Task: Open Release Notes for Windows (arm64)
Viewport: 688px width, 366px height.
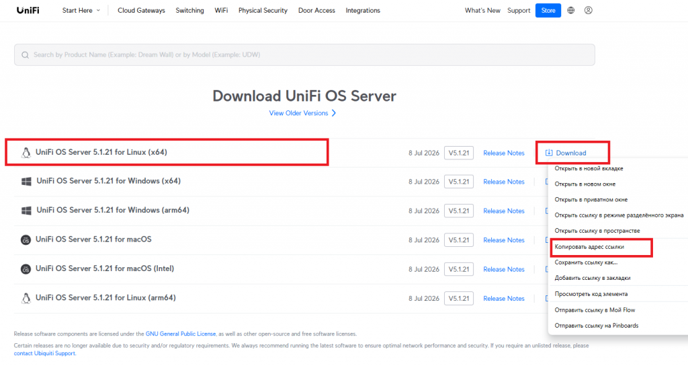Action: (x=504, y=211)
